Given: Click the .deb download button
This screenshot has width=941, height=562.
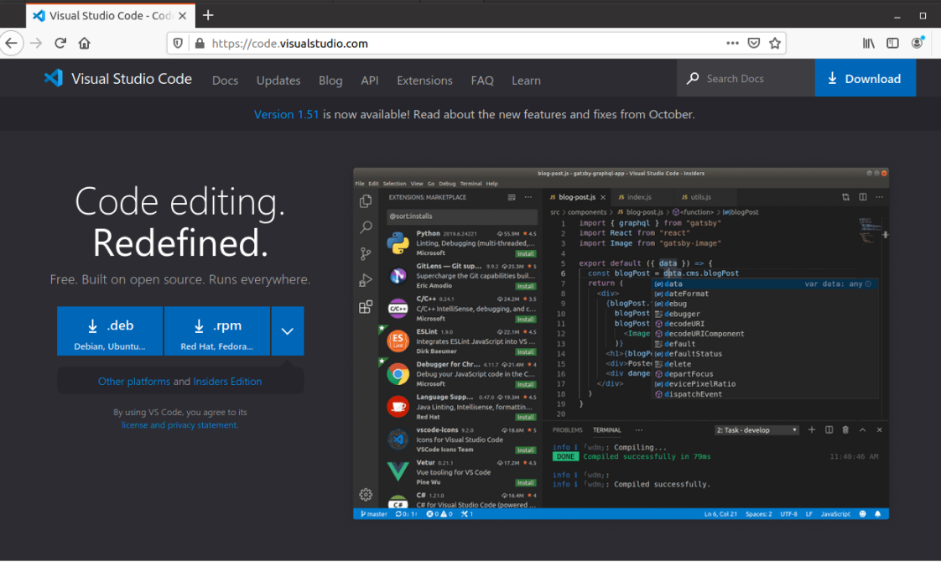Looking at the screenshot, I should click(109, 330).
